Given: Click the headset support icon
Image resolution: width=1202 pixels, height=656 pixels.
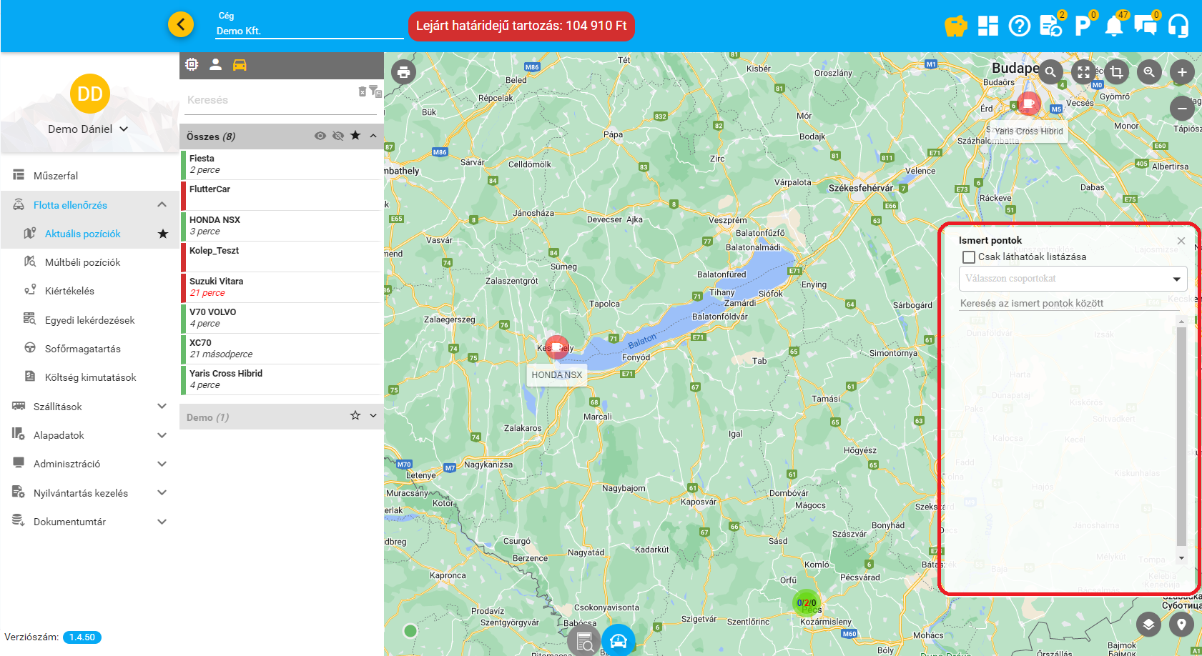Looking at the screenshot, I should tap(1178, 26).
